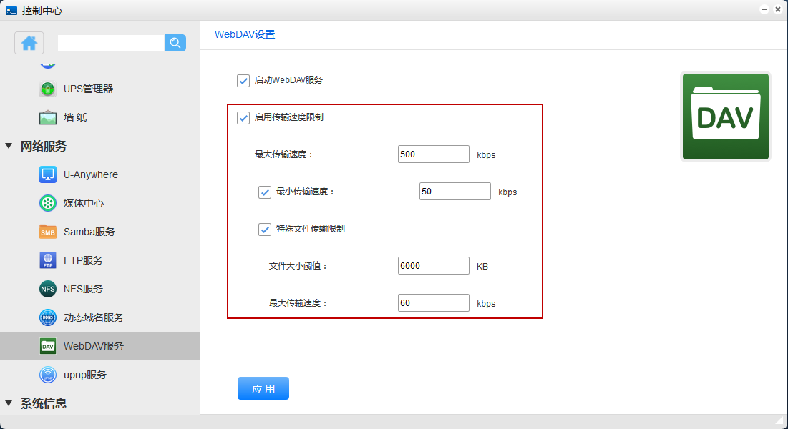The width and height of the screenshot is (788, 429).
Task: Click the search magnifier button
Action: coord(175,43)
